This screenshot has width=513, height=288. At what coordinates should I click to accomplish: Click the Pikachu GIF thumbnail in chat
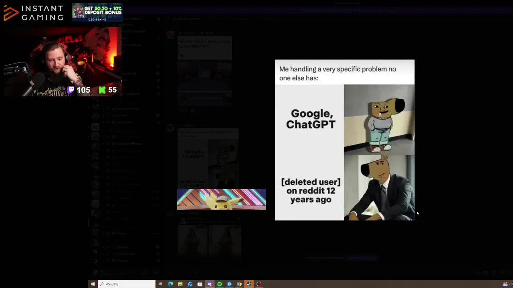coord(222,199)
